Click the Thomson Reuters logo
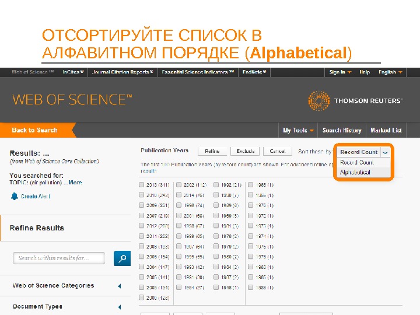Viewport: 420px width, 315px height. click(355, 101)
